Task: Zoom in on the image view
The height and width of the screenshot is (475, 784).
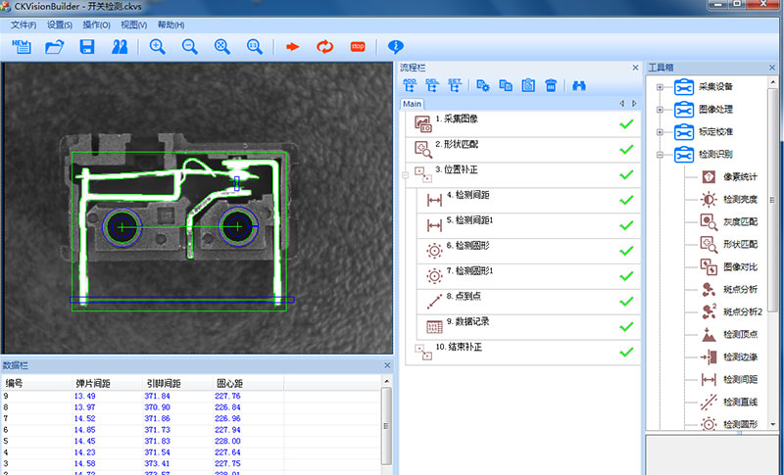Action: pos(157,46)
